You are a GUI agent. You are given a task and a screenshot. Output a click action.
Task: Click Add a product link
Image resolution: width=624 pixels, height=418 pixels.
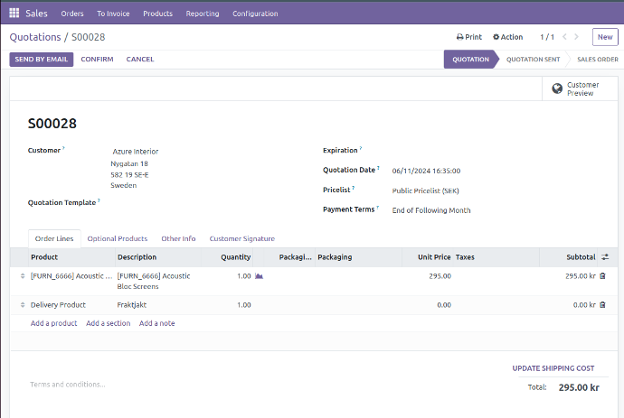pyautogui.click(x=53, y=323)
